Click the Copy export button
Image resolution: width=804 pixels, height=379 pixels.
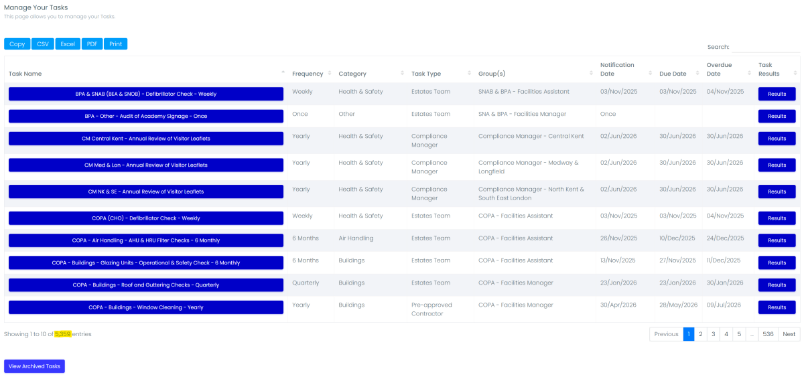click(17, 44)
